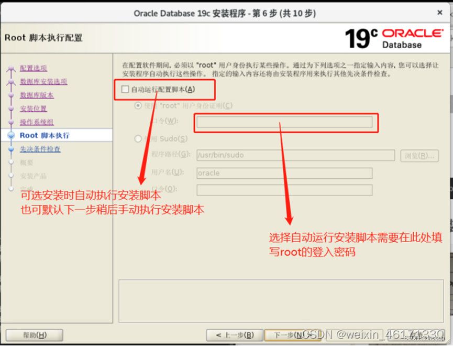Open the 操作系统组 step link
Image resolution: width=453 pixels, height=346 pixels.
(37, 122)
